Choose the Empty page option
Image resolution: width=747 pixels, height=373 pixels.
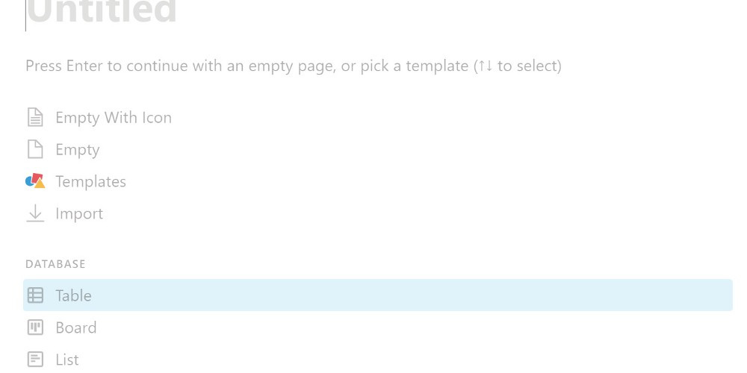pos(78,150)
